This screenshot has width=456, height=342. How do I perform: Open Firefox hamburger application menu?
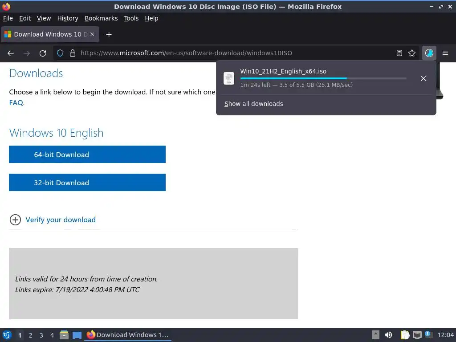[445, 53]
